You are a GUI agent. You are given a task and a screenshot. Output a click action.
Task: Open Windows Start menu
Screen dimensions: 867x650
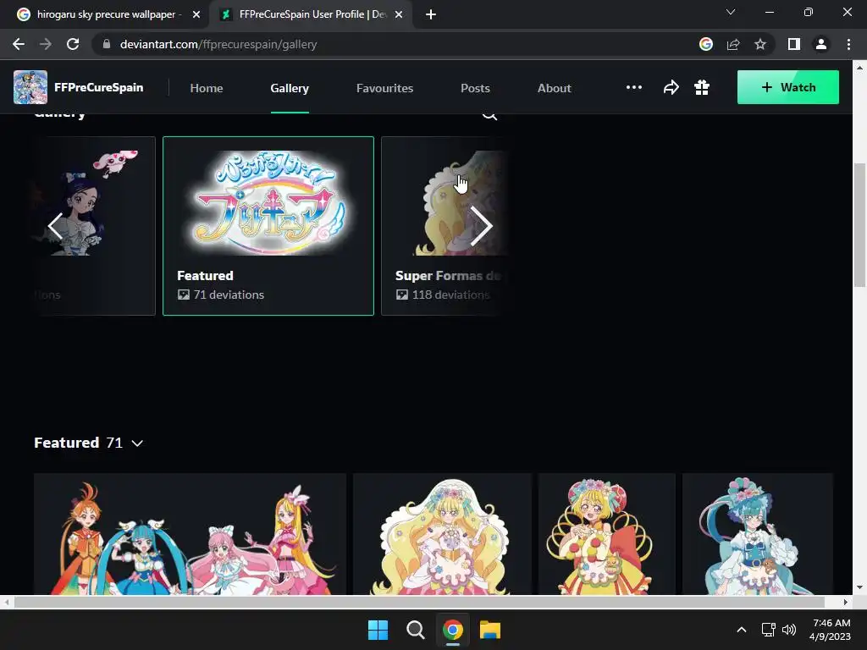(378, 630)
